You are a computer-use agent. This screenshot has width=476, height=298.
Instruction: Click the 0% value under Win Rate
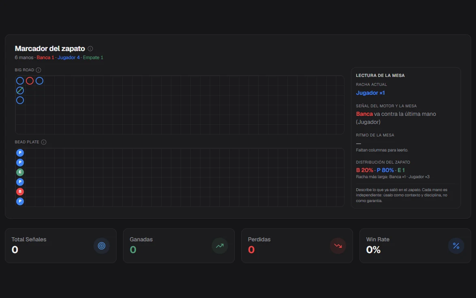[373, 250]
